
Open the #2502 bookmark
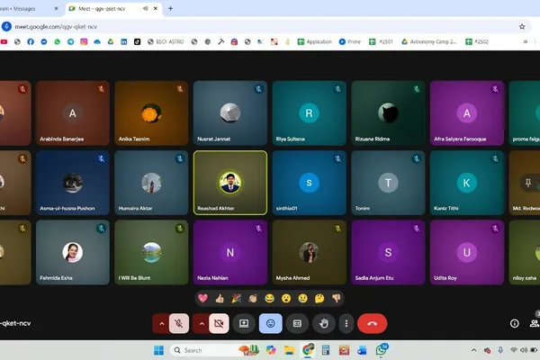point(477,41)
